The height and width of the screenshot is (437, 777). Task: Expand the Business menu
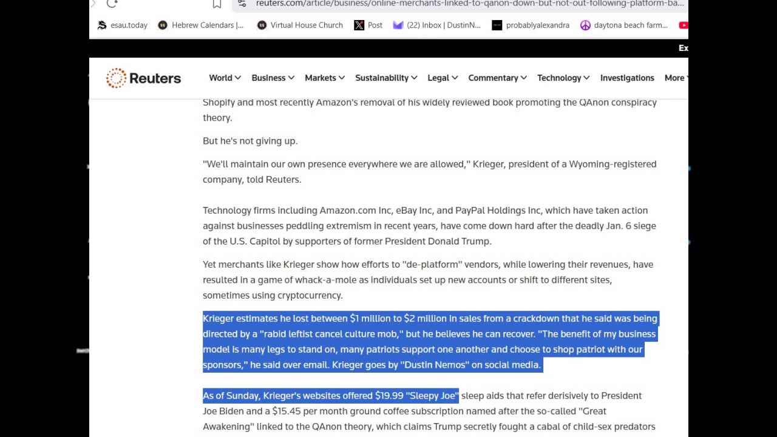click(273, 78)
